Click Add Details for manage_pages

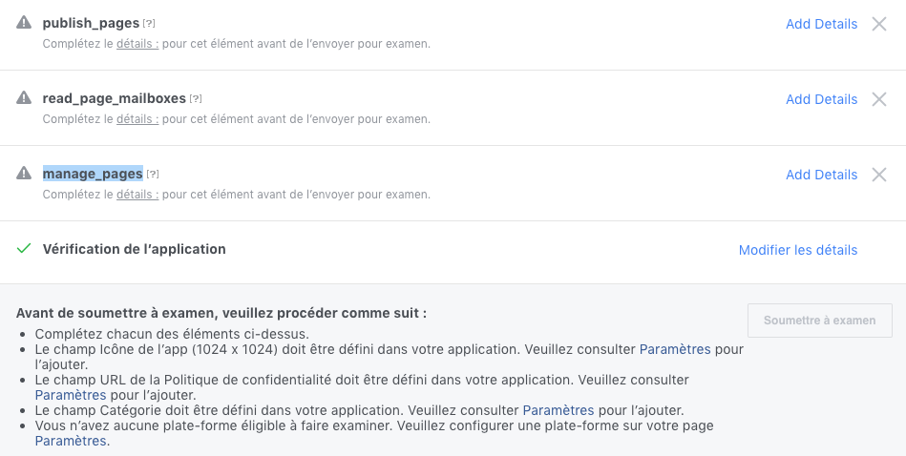click(x=821, y=175)
